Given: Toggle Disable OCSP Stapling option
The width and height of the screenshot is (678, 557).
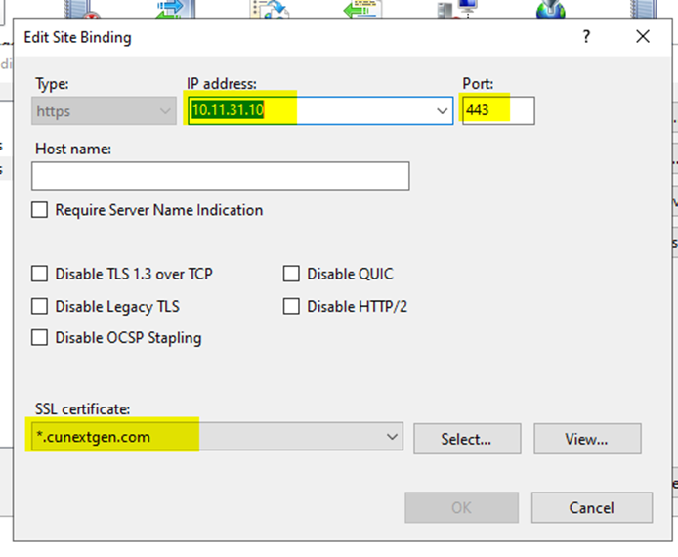Looking at the screenshot, I should pyautogui.click(x=40, y=338).
